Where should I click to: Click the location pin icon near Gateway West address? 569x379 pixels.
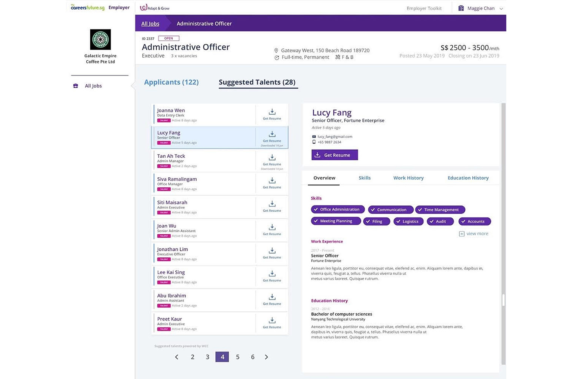coord(276,50)
